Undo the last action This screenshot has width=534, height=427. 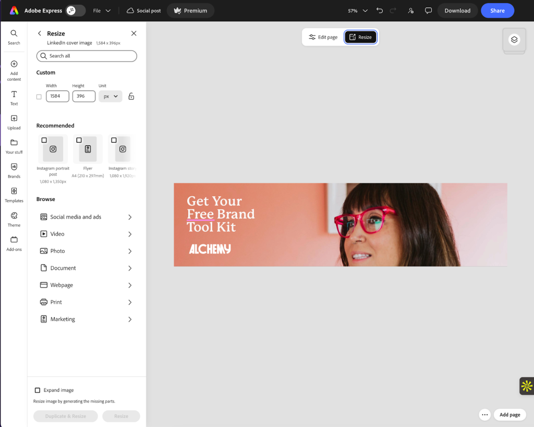pyautogui.click(x=380, y=10)
